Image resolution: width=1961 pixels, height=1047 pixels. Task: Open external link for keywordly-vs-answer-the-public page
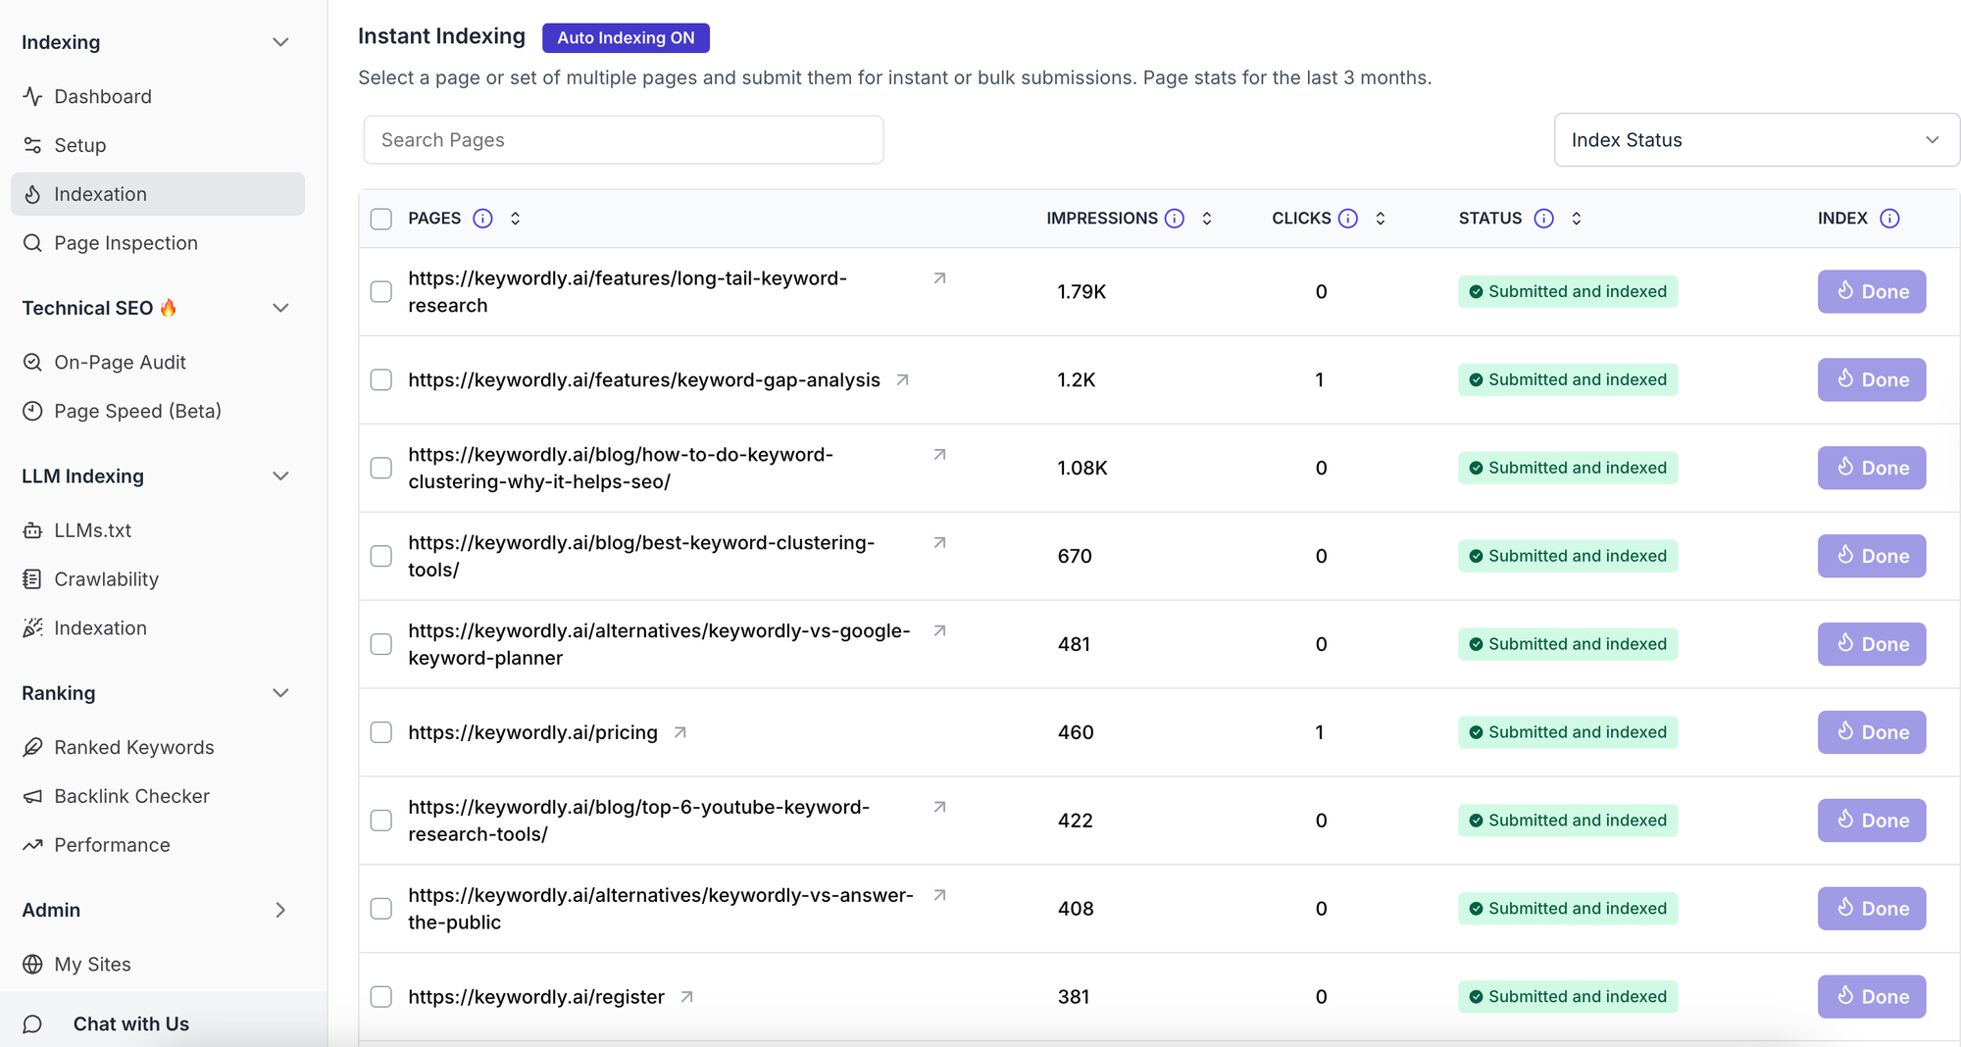tap(939, 896)
